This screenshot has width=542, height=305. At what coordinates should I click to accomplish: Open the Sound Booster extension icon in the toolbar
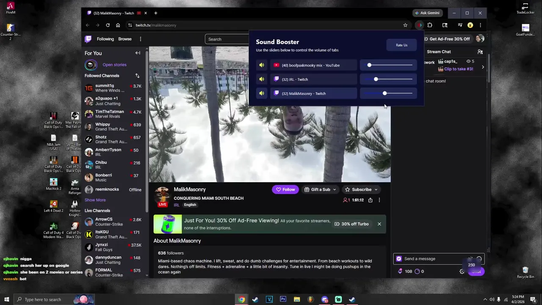point(419,25)
